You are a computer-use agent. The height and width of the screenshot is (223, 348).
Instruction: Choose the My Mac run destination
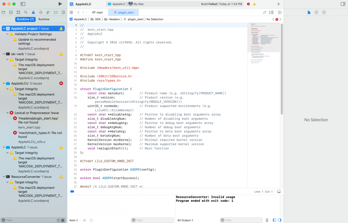pyautogui.click(x=136, y=4)
